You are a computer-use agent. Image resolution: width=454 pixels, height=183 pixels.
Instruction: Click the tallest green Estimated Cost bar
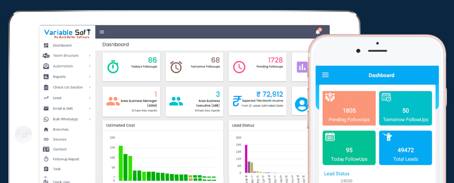(121, 163)
